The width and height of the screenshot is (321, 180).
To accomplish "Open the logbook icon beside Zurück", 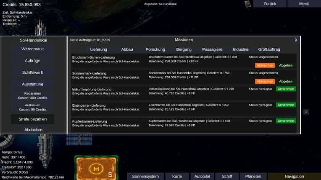I will click(248, 4).
